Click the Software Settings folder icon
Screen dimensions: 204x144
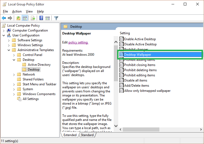coord(14,40)
